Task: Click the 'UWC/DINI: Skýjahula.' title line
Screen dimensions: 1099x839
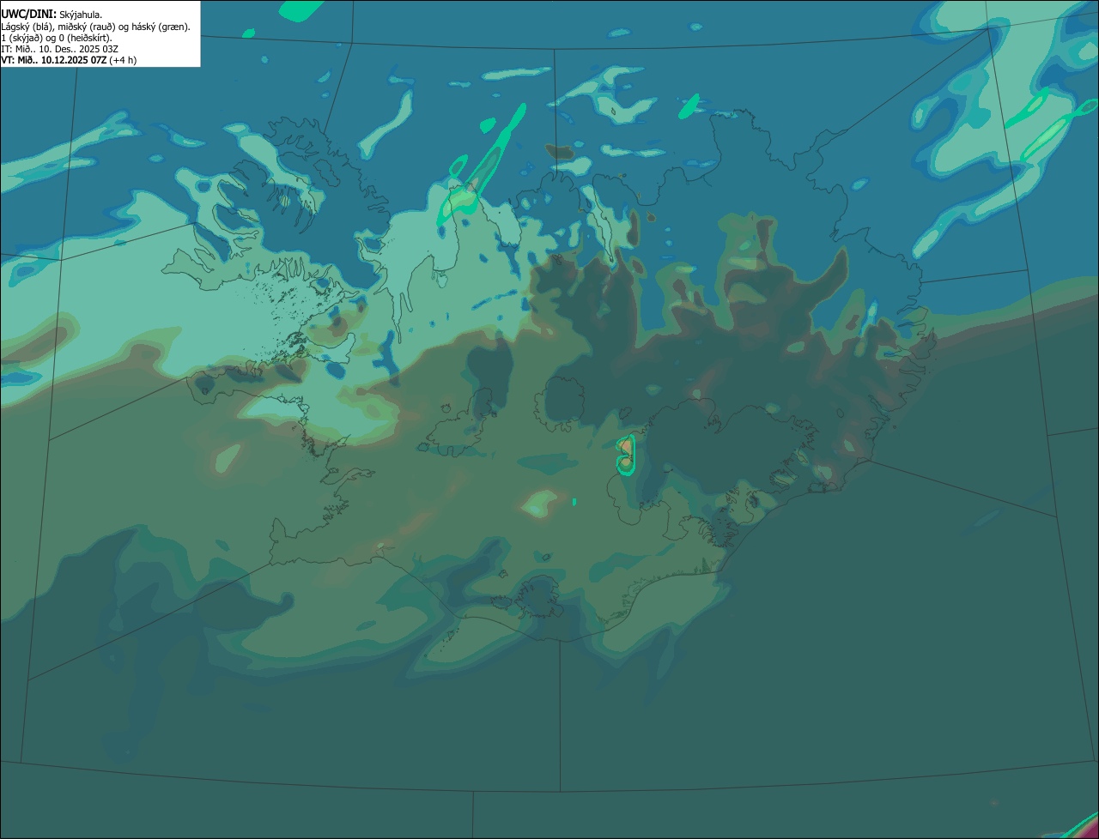Action: coord(52,14)
